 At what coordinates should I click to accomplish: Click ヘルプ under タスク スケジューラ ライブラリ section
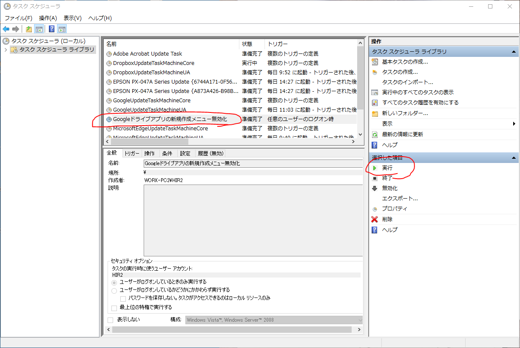pos(389,145)
